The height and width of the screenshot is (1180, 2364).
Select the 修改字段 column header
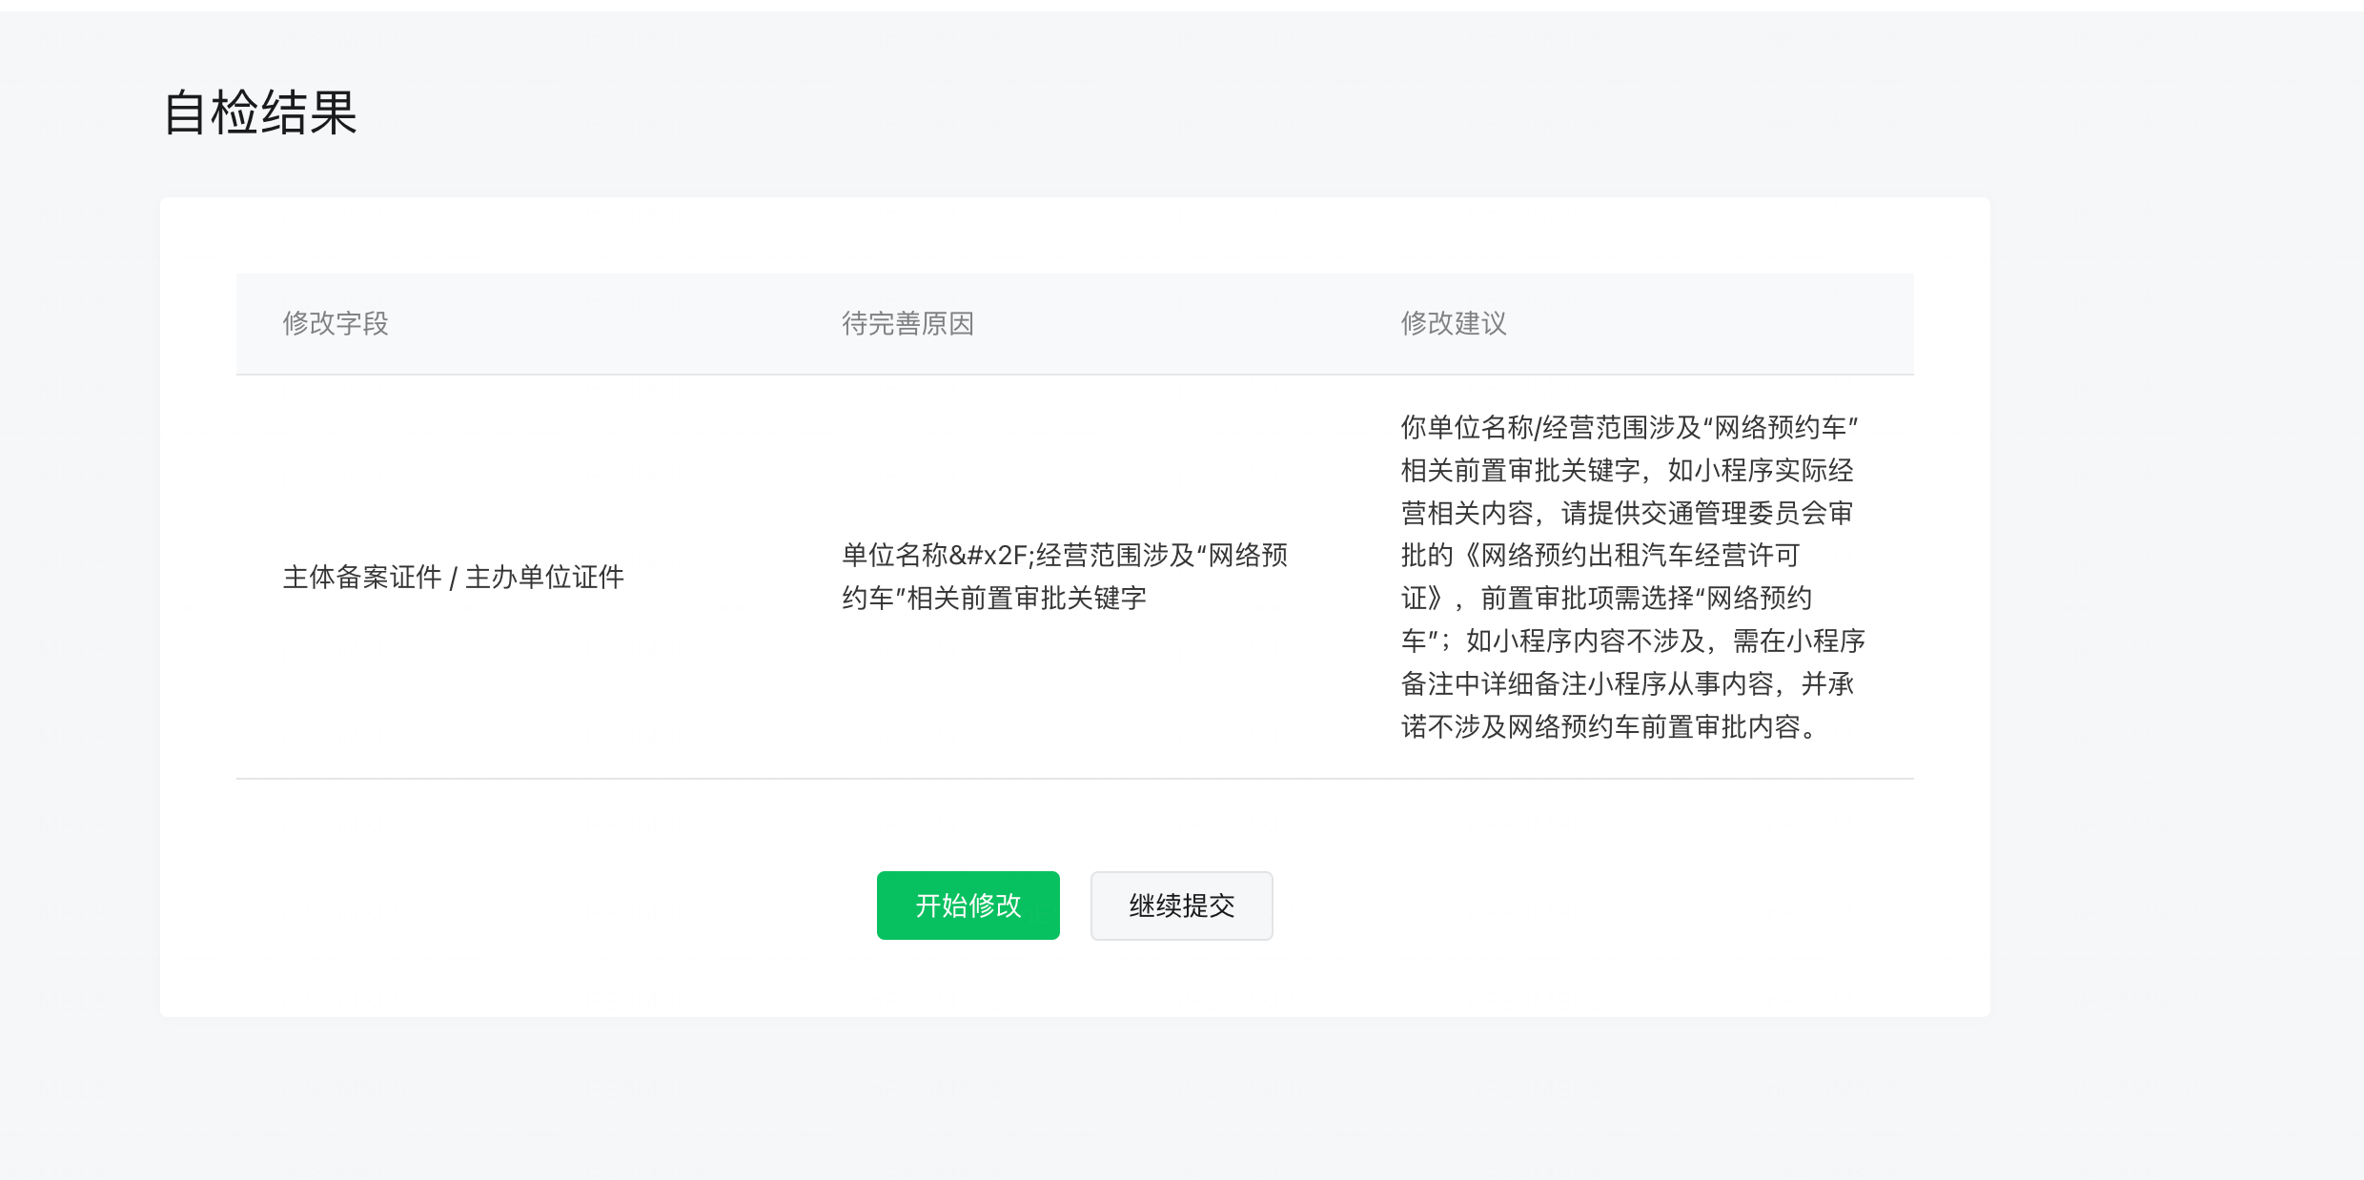(x=336, y=323)
